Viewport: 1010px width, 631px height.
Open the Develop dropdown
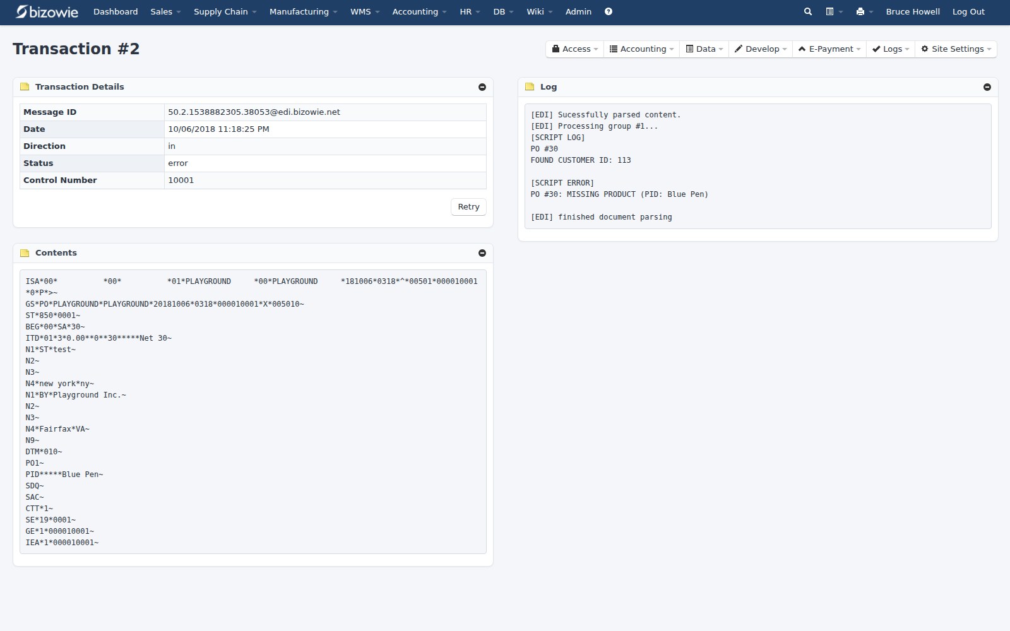[x=760, y=49]
